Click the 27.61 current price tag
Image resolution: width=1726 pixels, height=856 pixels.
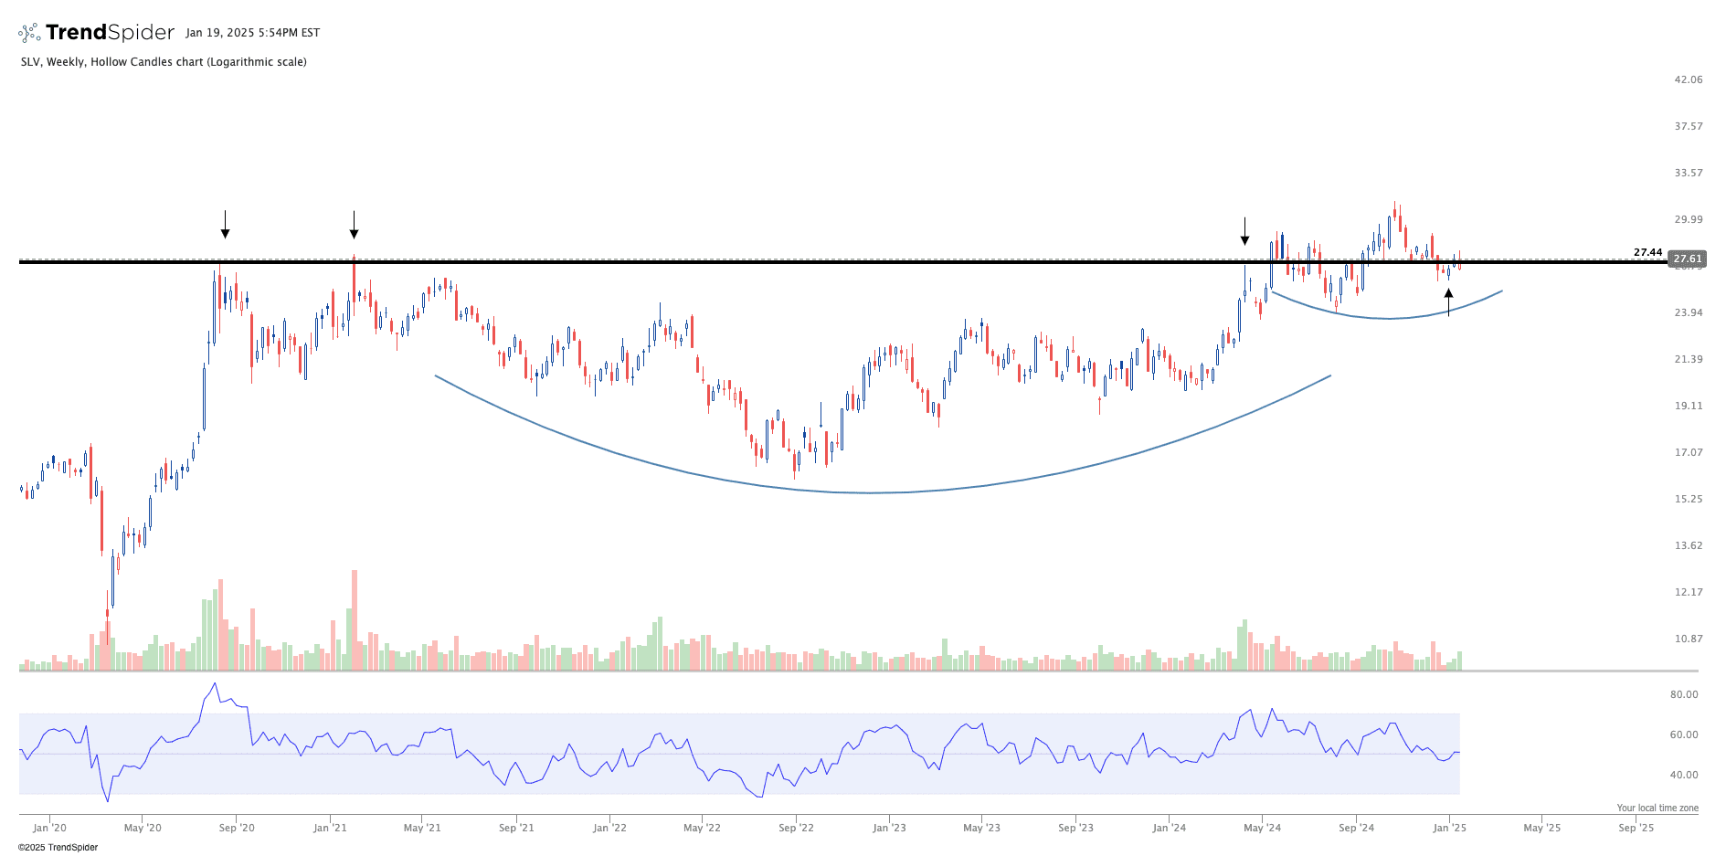[1687, 259]
